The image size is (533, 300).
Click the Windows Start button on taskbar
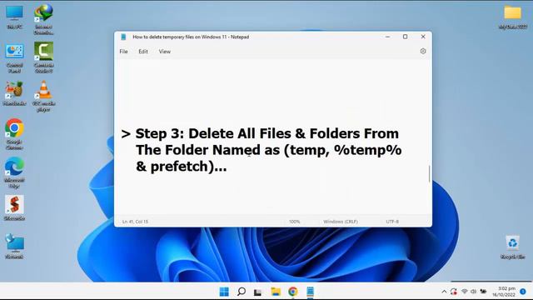(224, 292)
